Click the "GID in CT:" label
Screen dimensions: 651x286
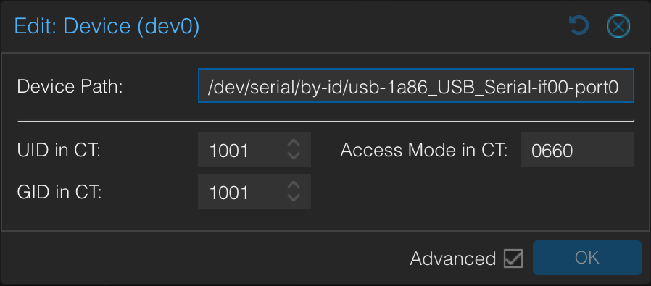tap(59, 192)
